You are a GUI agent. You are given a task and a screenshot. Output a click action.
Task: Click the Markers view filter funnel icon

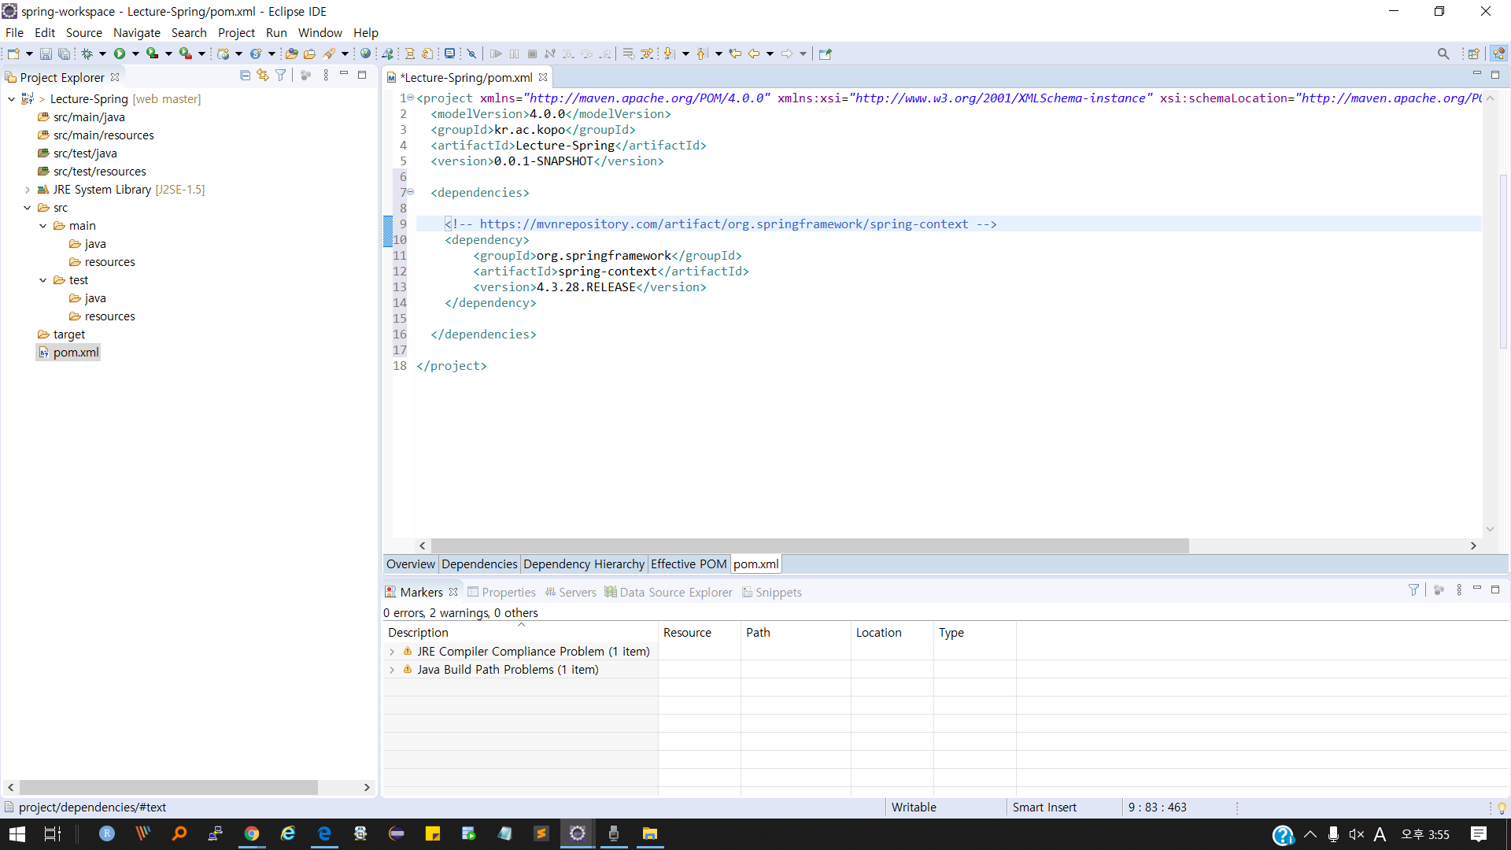1413,589
